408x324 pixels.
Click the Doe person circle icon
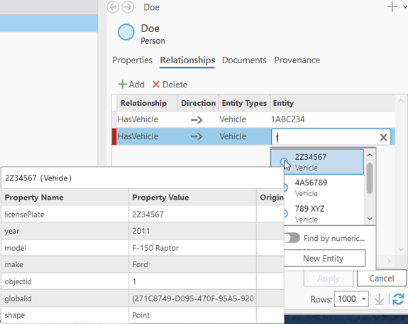click(x=126, y=32)
